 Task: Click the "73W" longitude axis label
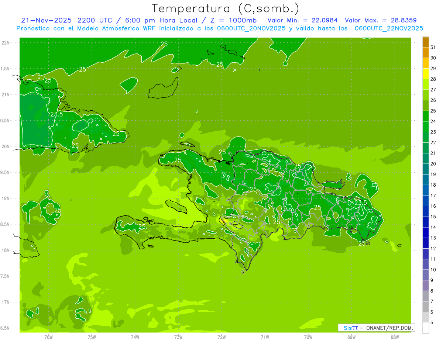pyautogui.click(x=178, y=337)
